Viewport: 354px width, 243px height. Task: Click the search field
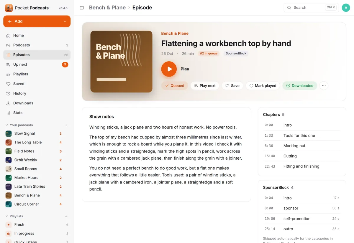pos(311,8)
